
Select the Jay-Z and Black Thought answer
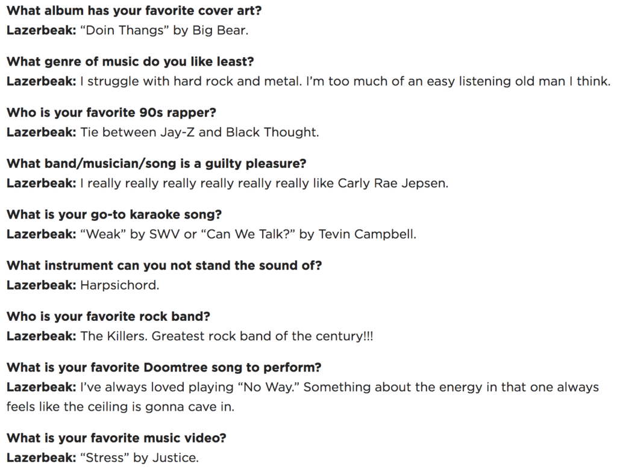(163, 132)
